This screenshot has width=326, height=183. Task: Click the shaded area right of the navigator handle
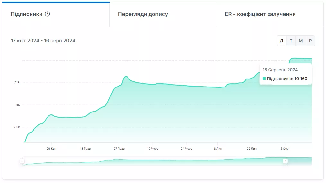click(x=300, y=161)
